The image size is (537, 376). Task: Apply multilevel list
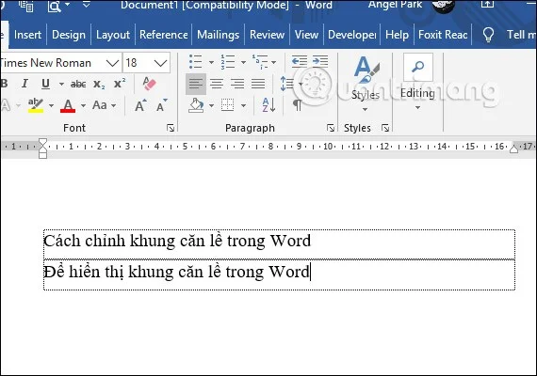pos(260,62)
